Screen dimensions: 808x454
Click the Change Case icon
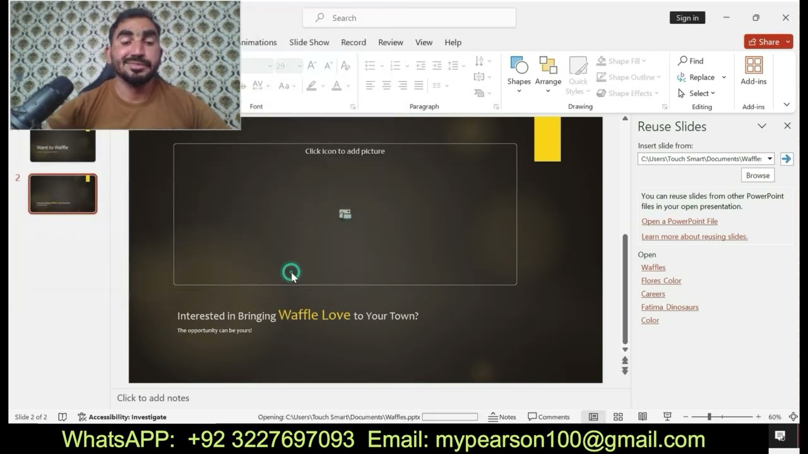click(284, 85)
